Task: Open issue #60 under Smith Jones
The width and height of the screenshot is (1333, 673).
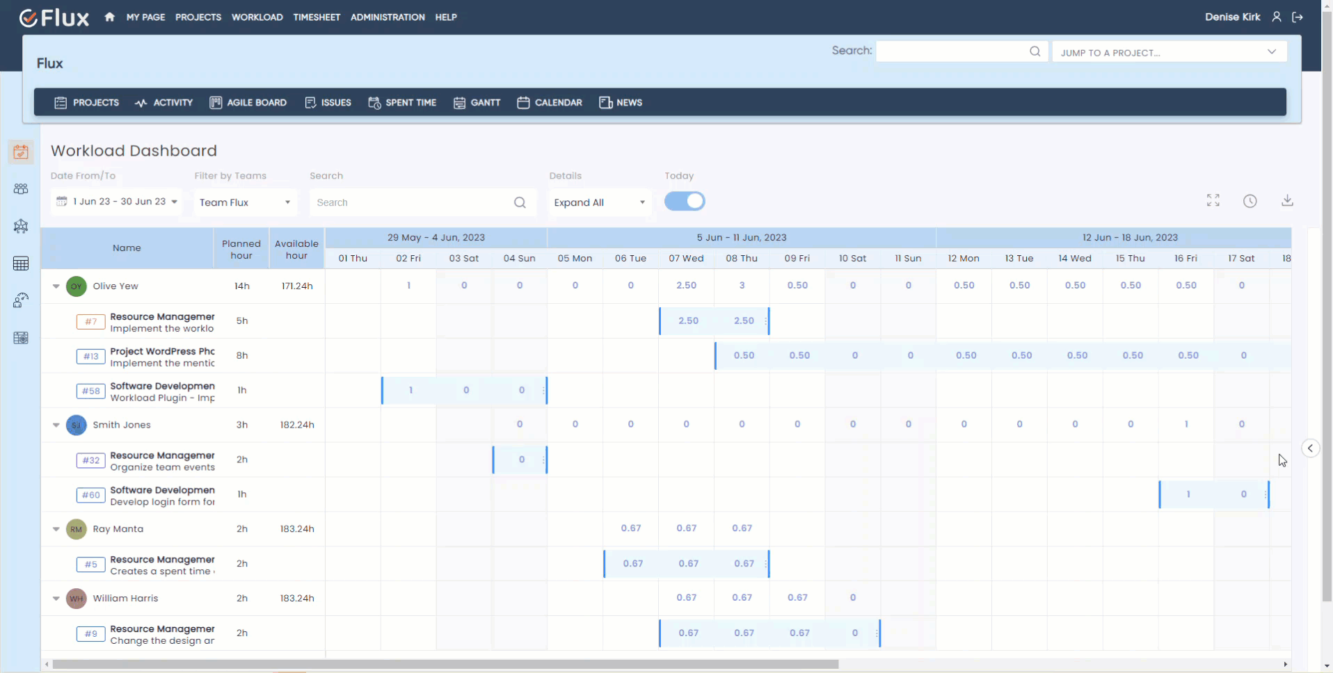Action: click(x=90, y=495)
